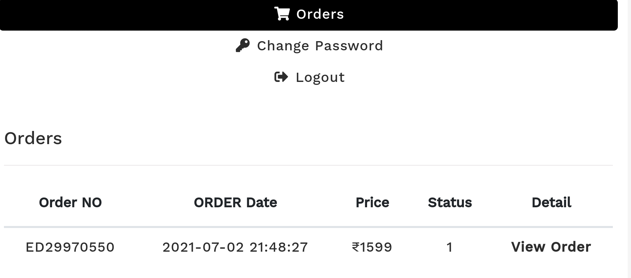The image size is (631, 278).
Task: Click the ₹1599 price value
Action: tap(372, 247)
